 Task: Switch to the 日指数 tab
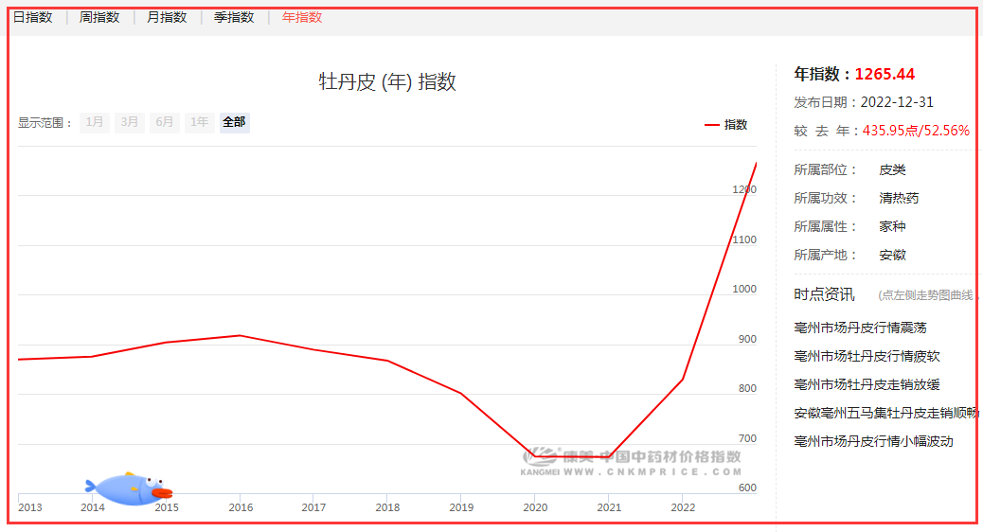point(32,18)
